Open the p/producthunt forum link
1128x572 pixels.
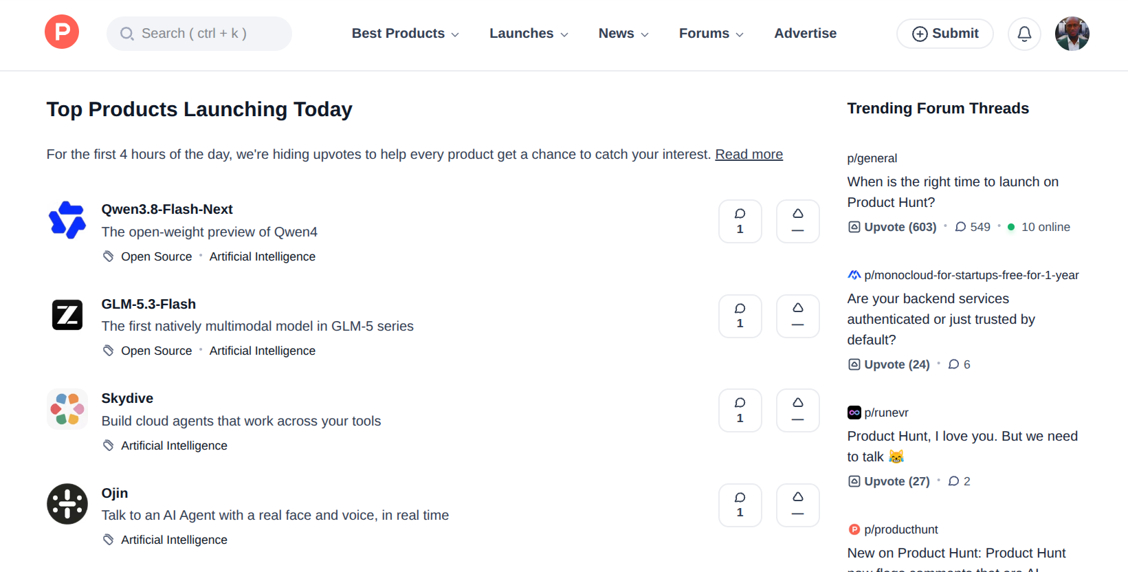pos(901,529)
